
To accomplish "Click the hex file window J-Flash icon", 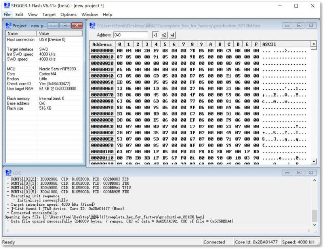I will point(92,25).
